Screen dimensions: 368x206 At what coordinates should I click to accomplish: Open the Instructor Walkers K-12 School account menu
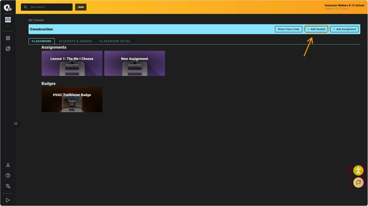tap(345, 7)
